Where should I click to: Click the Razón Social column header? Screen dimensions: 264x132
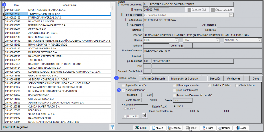tap(69, 5)
